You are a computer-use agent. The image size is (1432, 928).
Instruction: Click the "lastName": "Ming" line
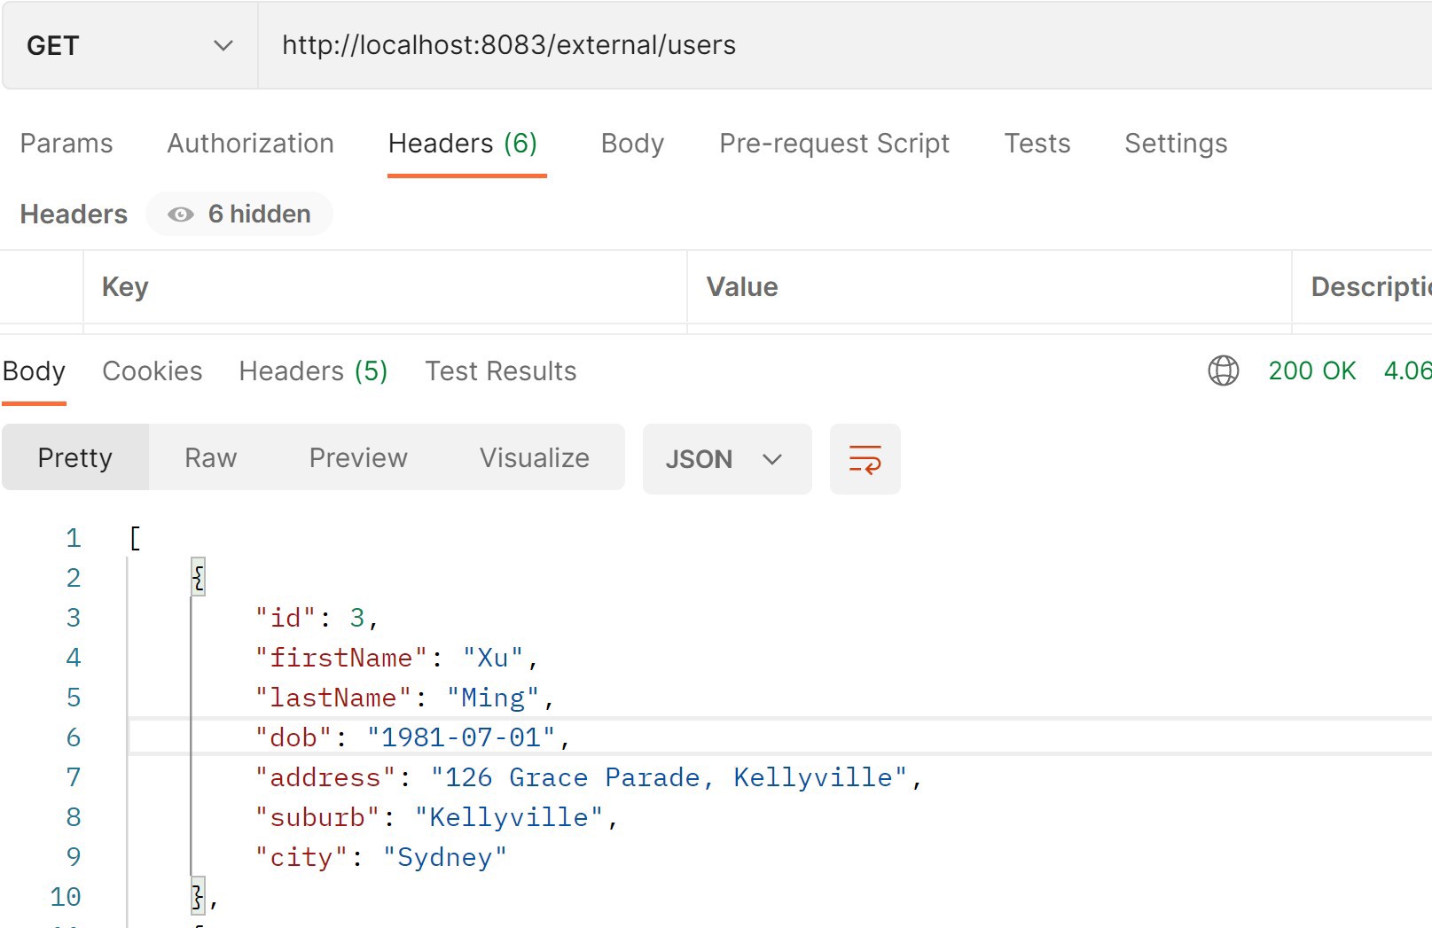(x=405, y=698)
